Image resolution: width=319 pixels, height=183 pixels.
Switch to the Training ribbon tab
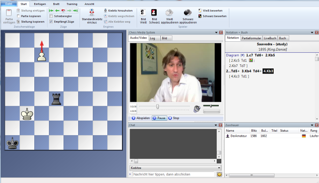pyautogui.click(x=72, y=4)
